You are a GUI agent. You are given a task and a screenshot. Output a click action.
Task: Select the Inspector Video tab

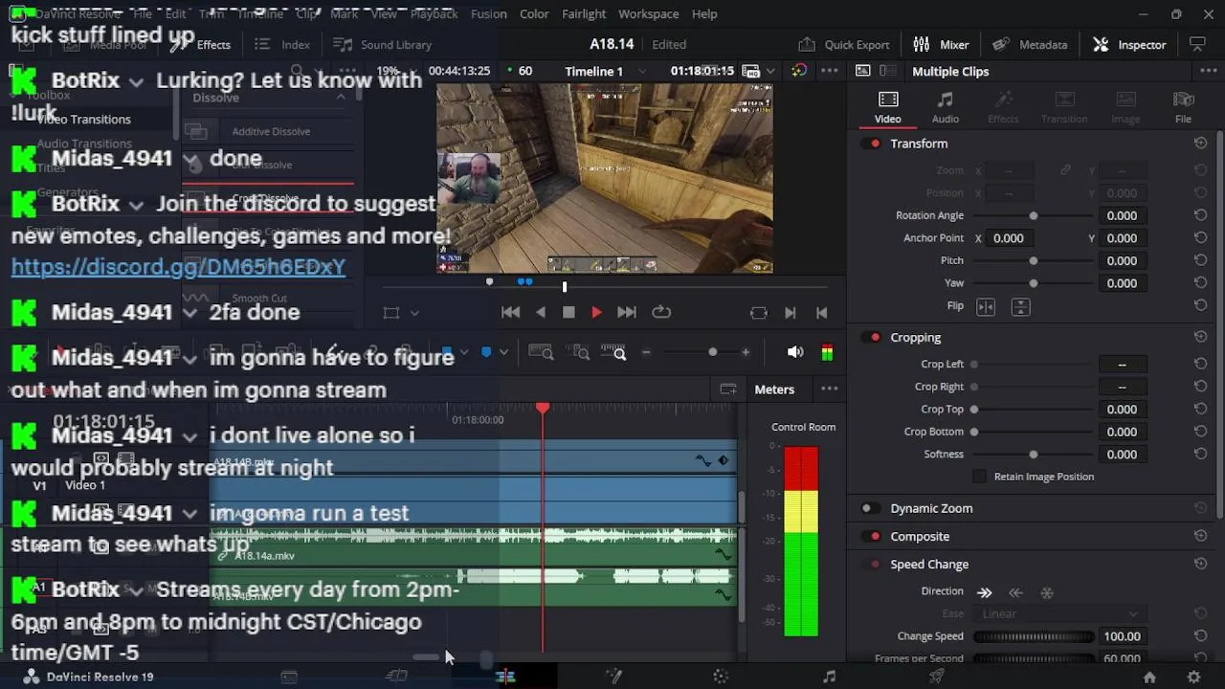click(887, 107)
